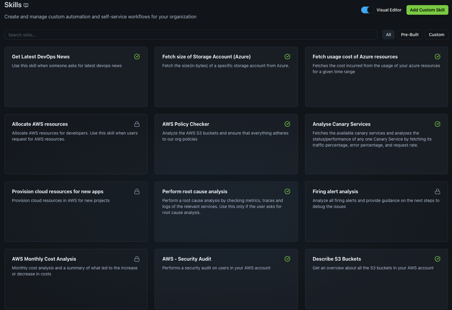The width and height of the screenshot is (452, 310).
Task: Focus the Search skills input field
Action: point(191,35)
